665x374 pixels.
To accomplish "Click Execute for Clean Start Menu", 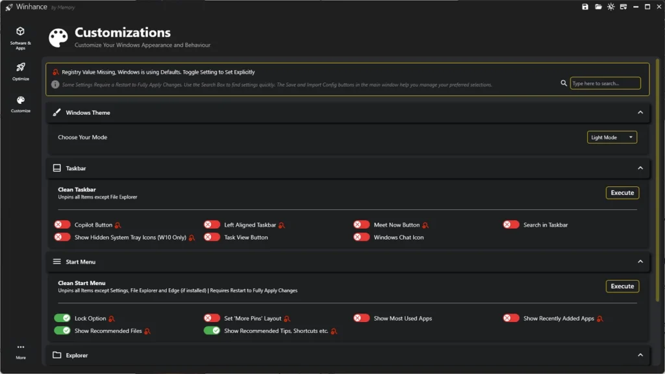I will [x=622, y=286].
